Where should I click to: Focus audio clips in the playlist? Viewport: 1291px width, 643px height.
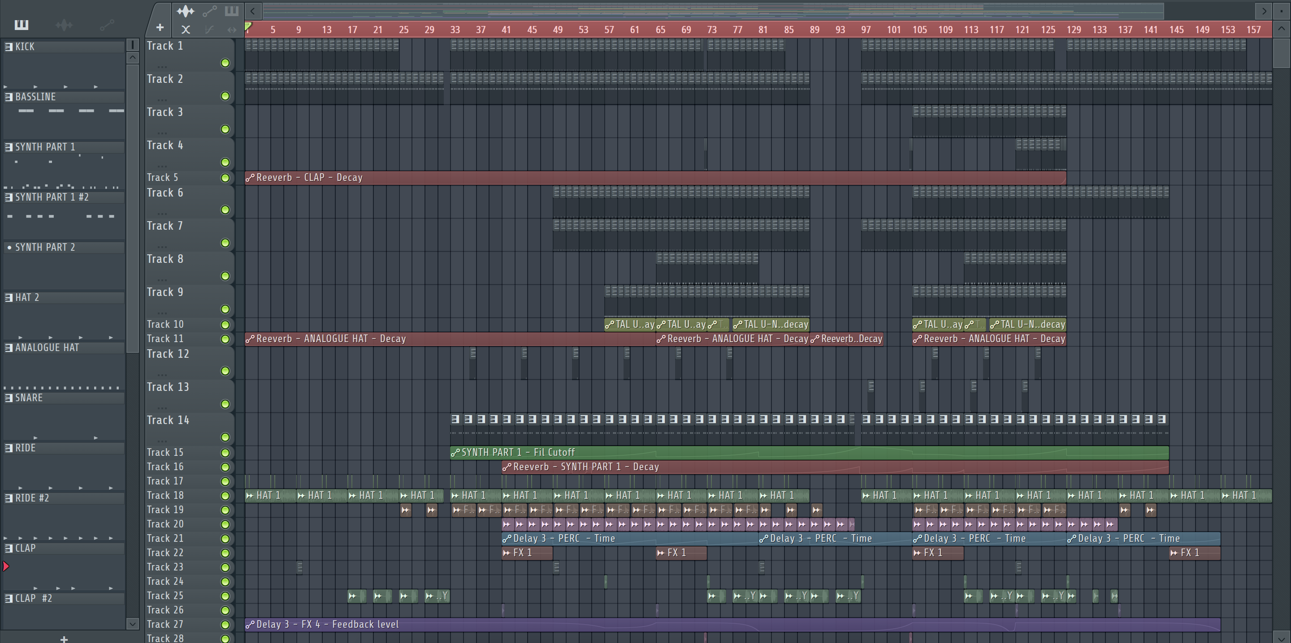click(186, 10)
